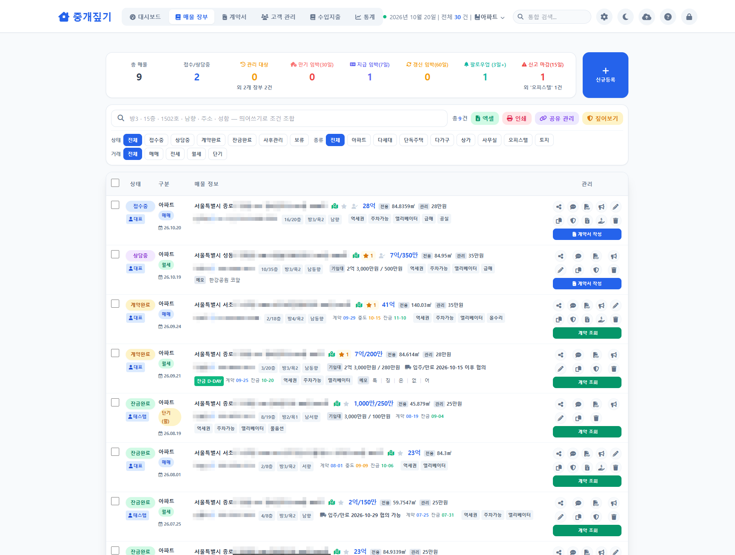
Task: Check the box for the 23억 84.3㎡ listing
Action: [x=115, y=452]
